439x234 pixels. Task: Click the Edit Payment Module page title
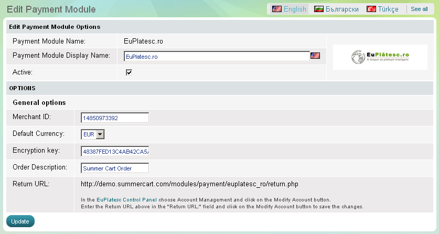[x=51, y=9]
